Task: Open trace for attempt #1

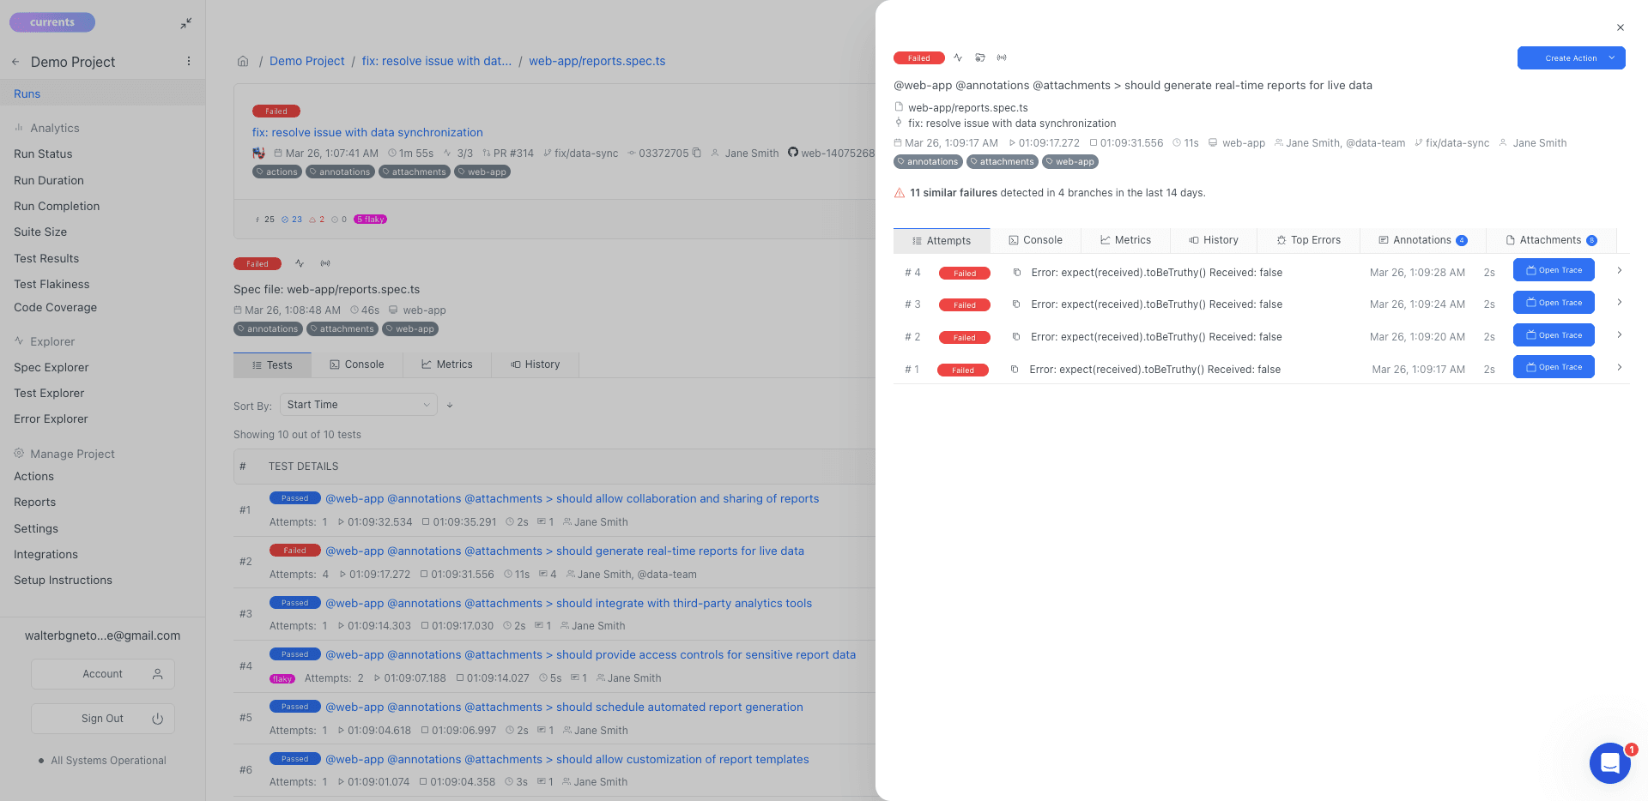Action: click(1554, 367)
